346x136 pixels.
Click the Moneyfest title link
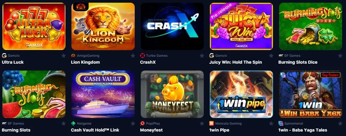pyautogui.click(x=151, y=130)
